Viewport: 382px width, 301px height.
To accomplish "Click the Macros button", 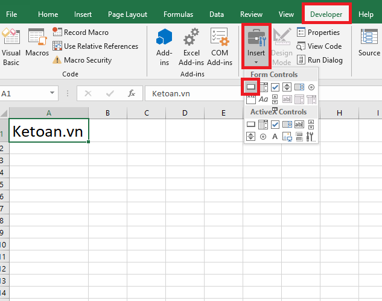I will (x=37, y=46).
